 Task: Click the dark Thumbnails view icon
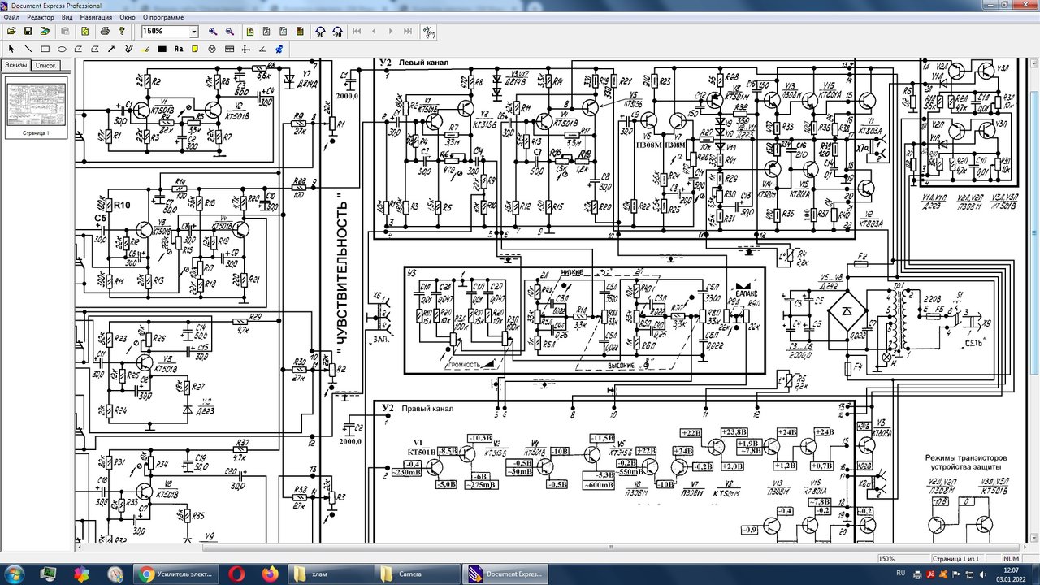[x=300, y=31]
